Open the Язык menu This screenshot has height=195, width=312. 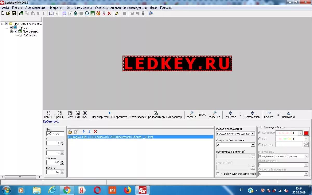153,8
